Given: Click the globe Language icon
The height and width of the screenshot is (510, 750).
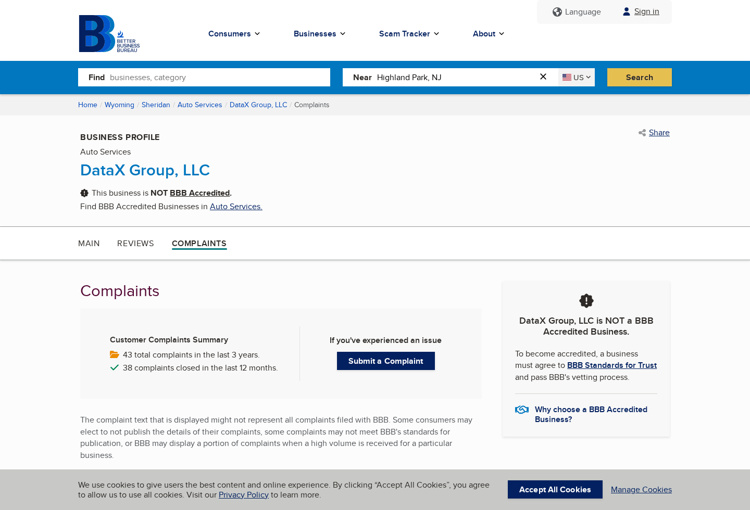Looking at the screenshot, I should coord(557,12).
